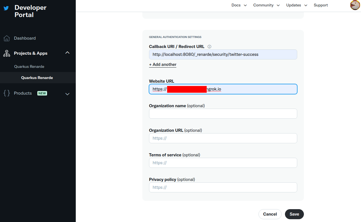The height and width of the screenshot is (222, 361).
Task: Click the Projects & Apps hierarchy icon
Action: [x=7, y=53]
